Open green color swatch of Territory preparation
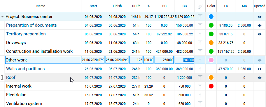The image size is (266, 107). [211, 34]
